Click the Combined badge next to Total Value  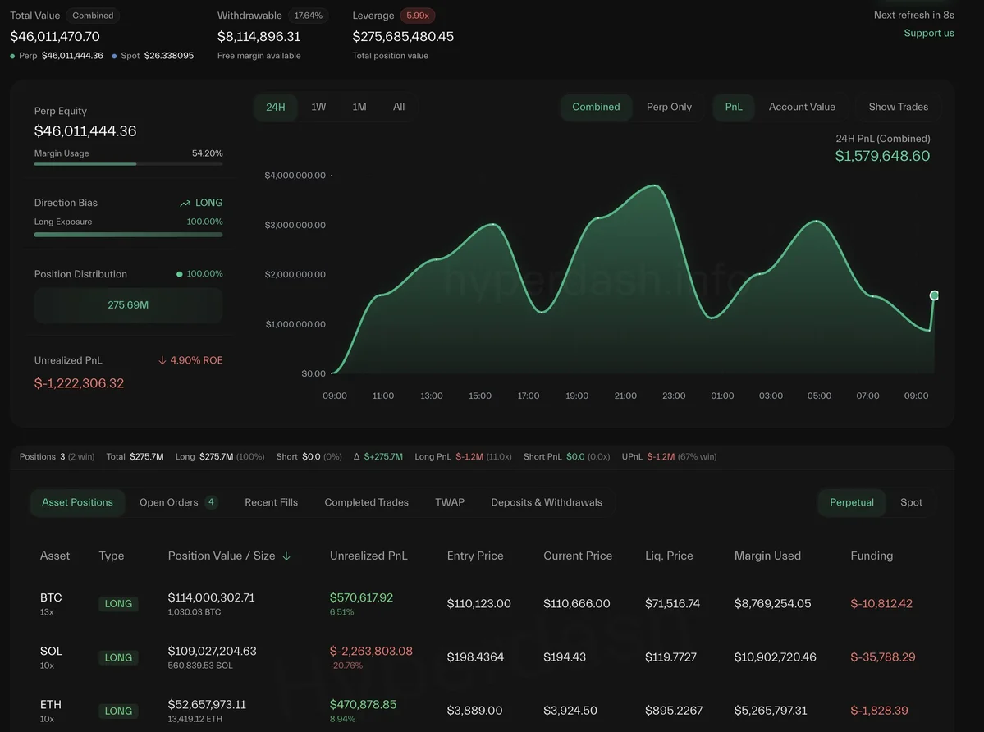(x=93, y=16)
